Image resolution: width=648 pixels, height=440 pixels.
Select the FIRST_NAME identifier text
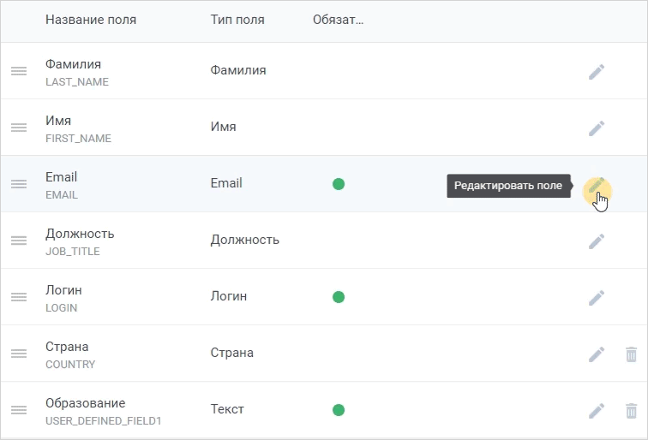[x=78, y=139]
